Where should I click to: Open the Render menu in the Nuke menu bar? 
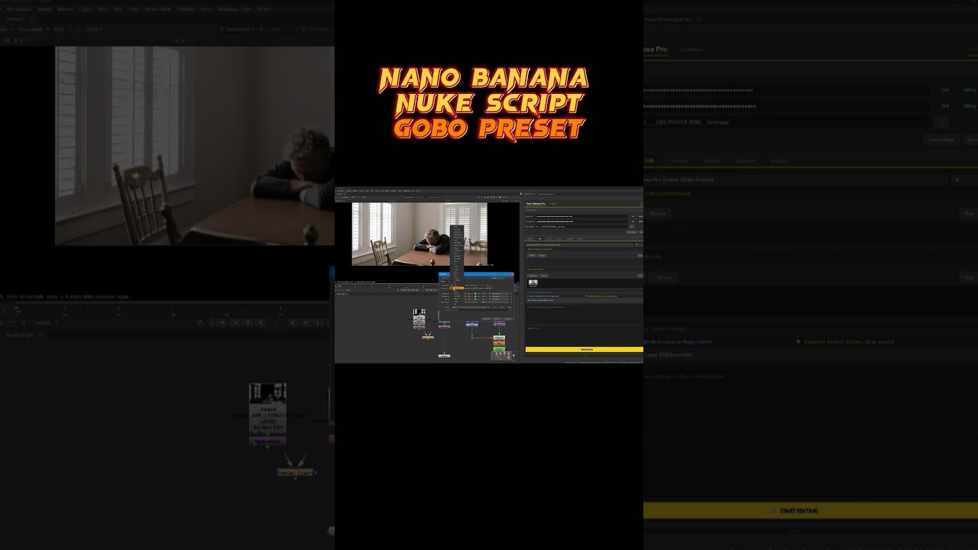(65, 9)
